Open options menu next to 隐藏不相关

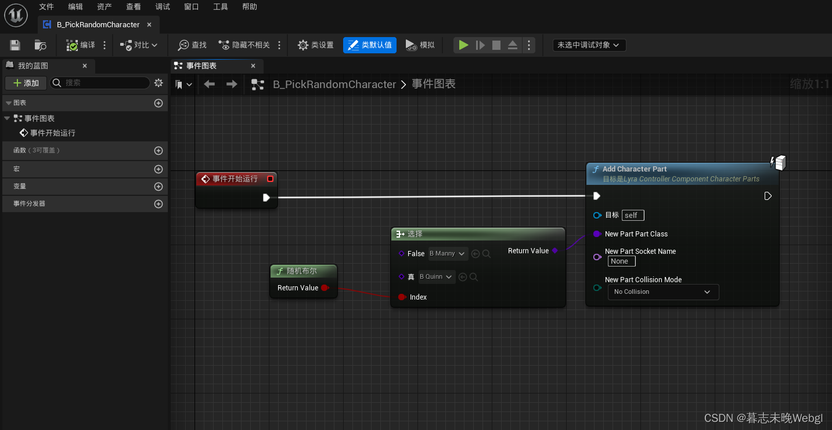coord(279,45)
